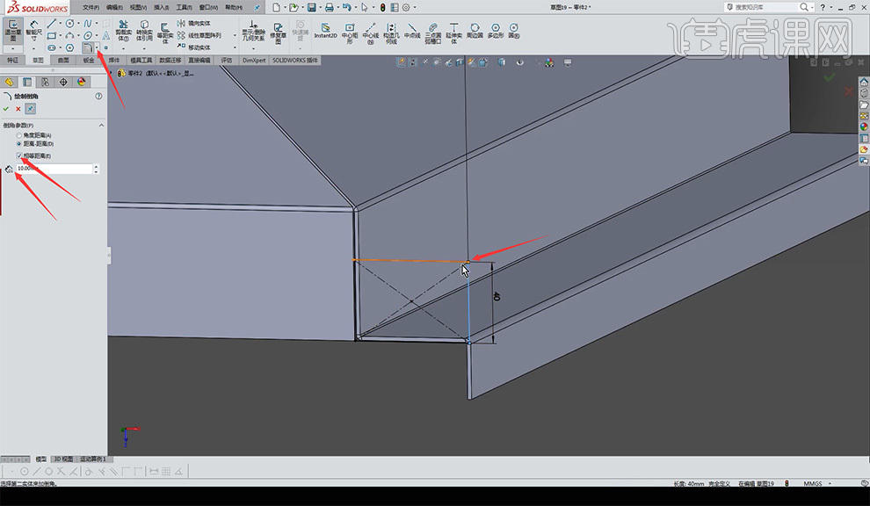This screenshot has height=506, width=870.
Task: Click the sketch chamfer tool icon
Action: pyautogui.click(x=87, y=47)
